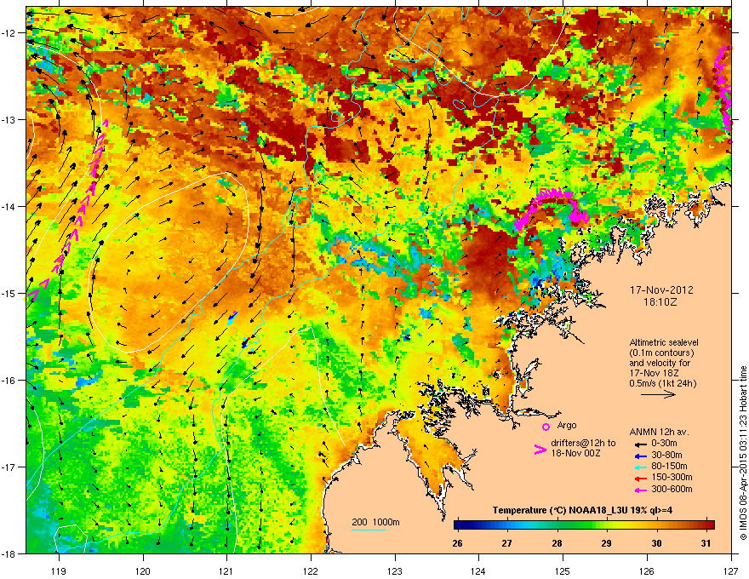749x579 pixels.
Task: Click the latitude axis label '-15'
Action: (9, 293)
